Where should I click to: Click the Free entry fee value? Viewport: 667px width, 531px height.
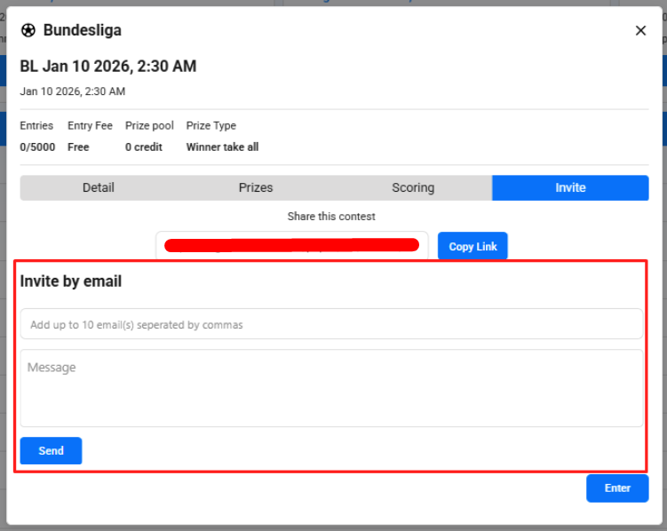pyautogui.click(x=78, y=147)
